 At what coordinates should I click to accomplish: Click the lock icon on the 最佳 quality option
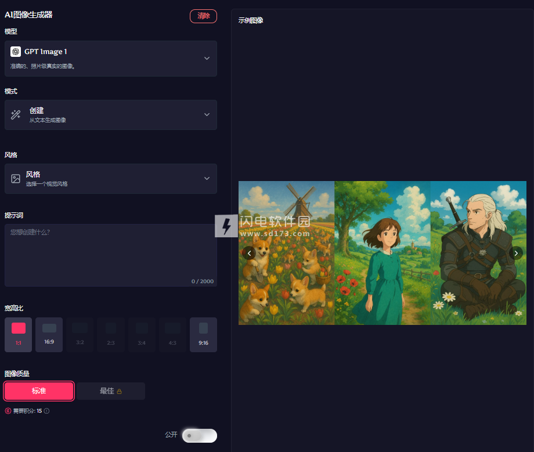(x=119, y=392)
